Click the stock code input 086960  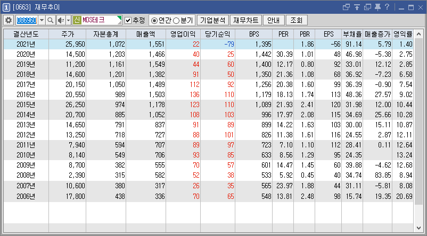click(x=27, y=20)
